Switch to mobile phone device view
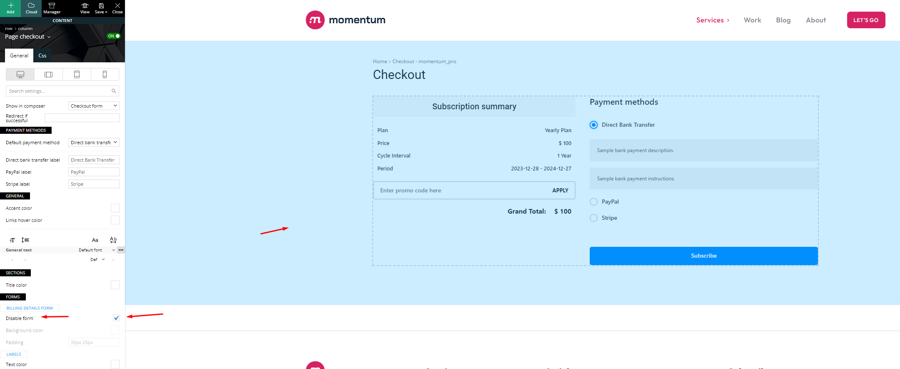Image resolution: width=900 pixels, height=369 pixels. pyautogui.click(x=105, y=74)
